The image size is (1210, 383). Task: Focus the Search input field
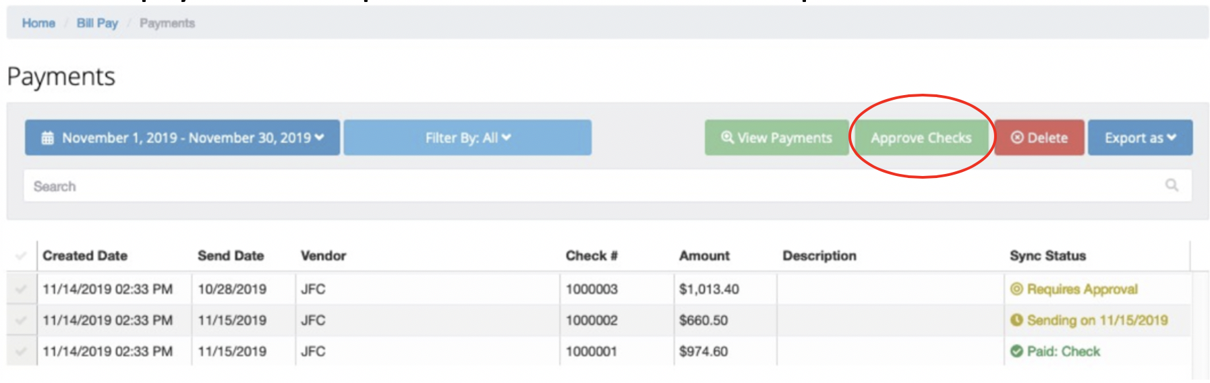607,185
